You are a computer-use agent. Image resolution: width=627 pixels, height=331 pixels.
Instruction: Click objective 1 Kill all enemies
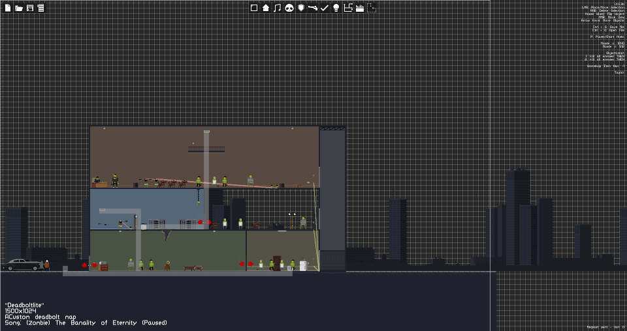tap(605, 56)
